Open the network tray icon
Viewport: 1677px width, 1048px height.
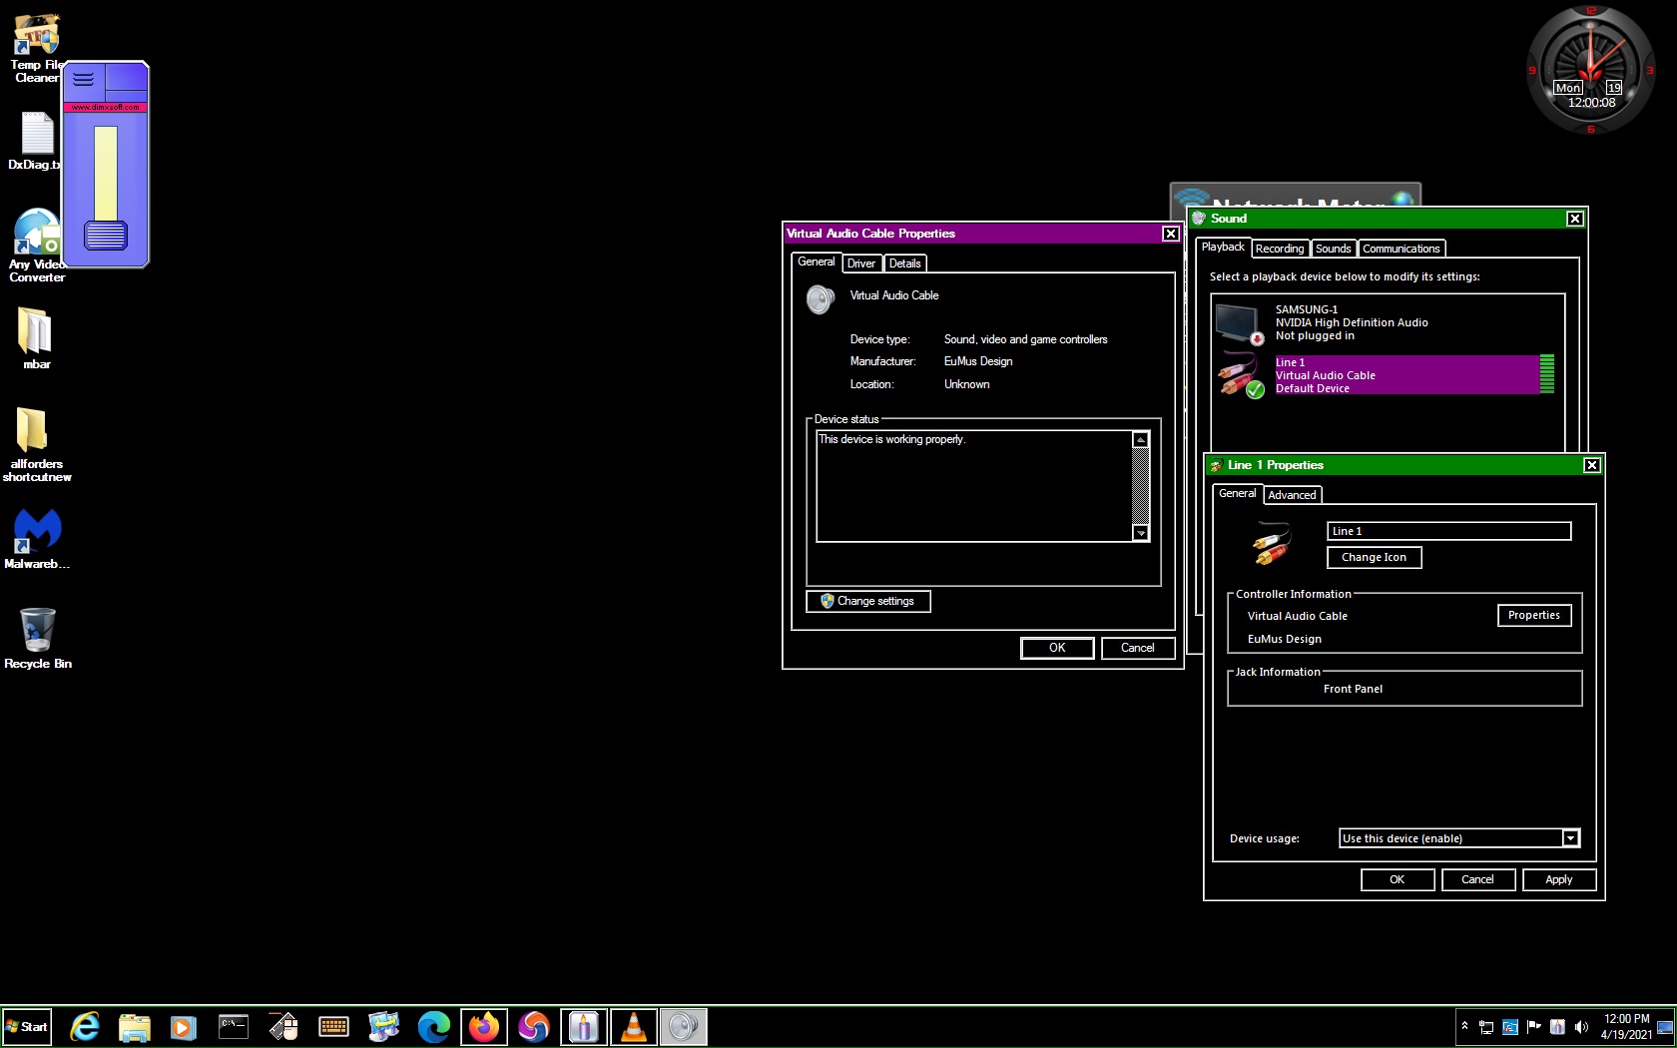click(1485, 1027)
